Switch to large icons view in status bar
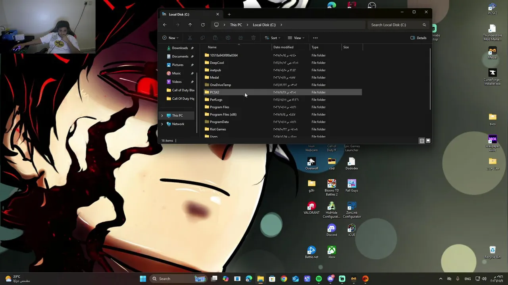 point(428,141)
